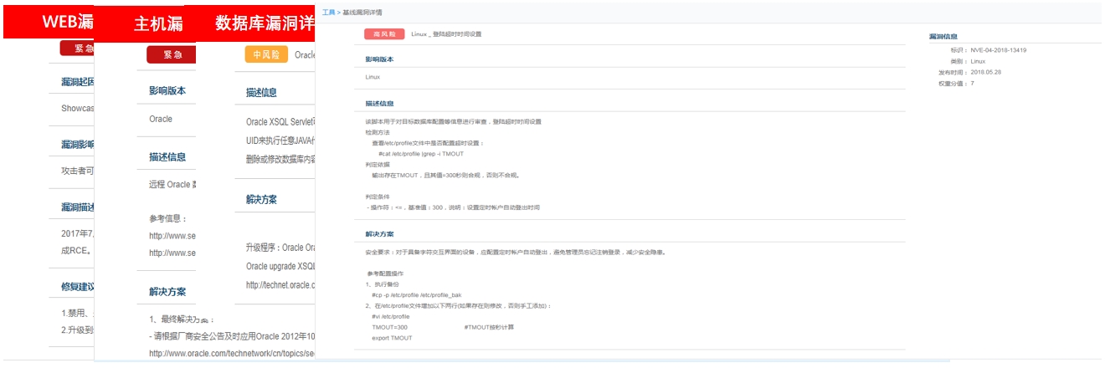The width and height of the screenshot is (1105, 368).
Task: Select the line 1、执行备份
Action: 382,284
